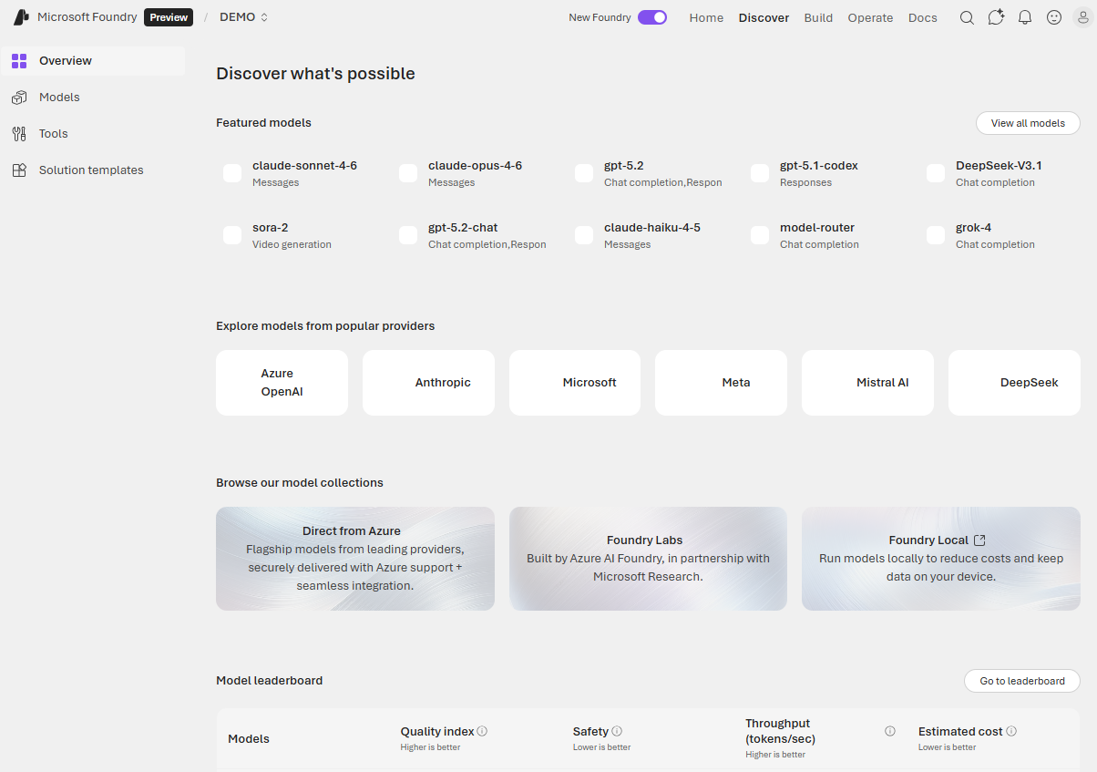Disable the New Foundry toggle
Screen dimensions: 1097x772
point(652,16)
